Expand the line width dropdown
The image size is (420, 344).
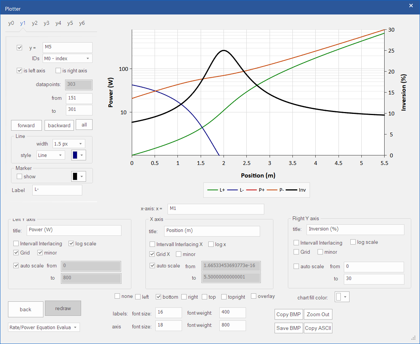click(x=69, y=144)
